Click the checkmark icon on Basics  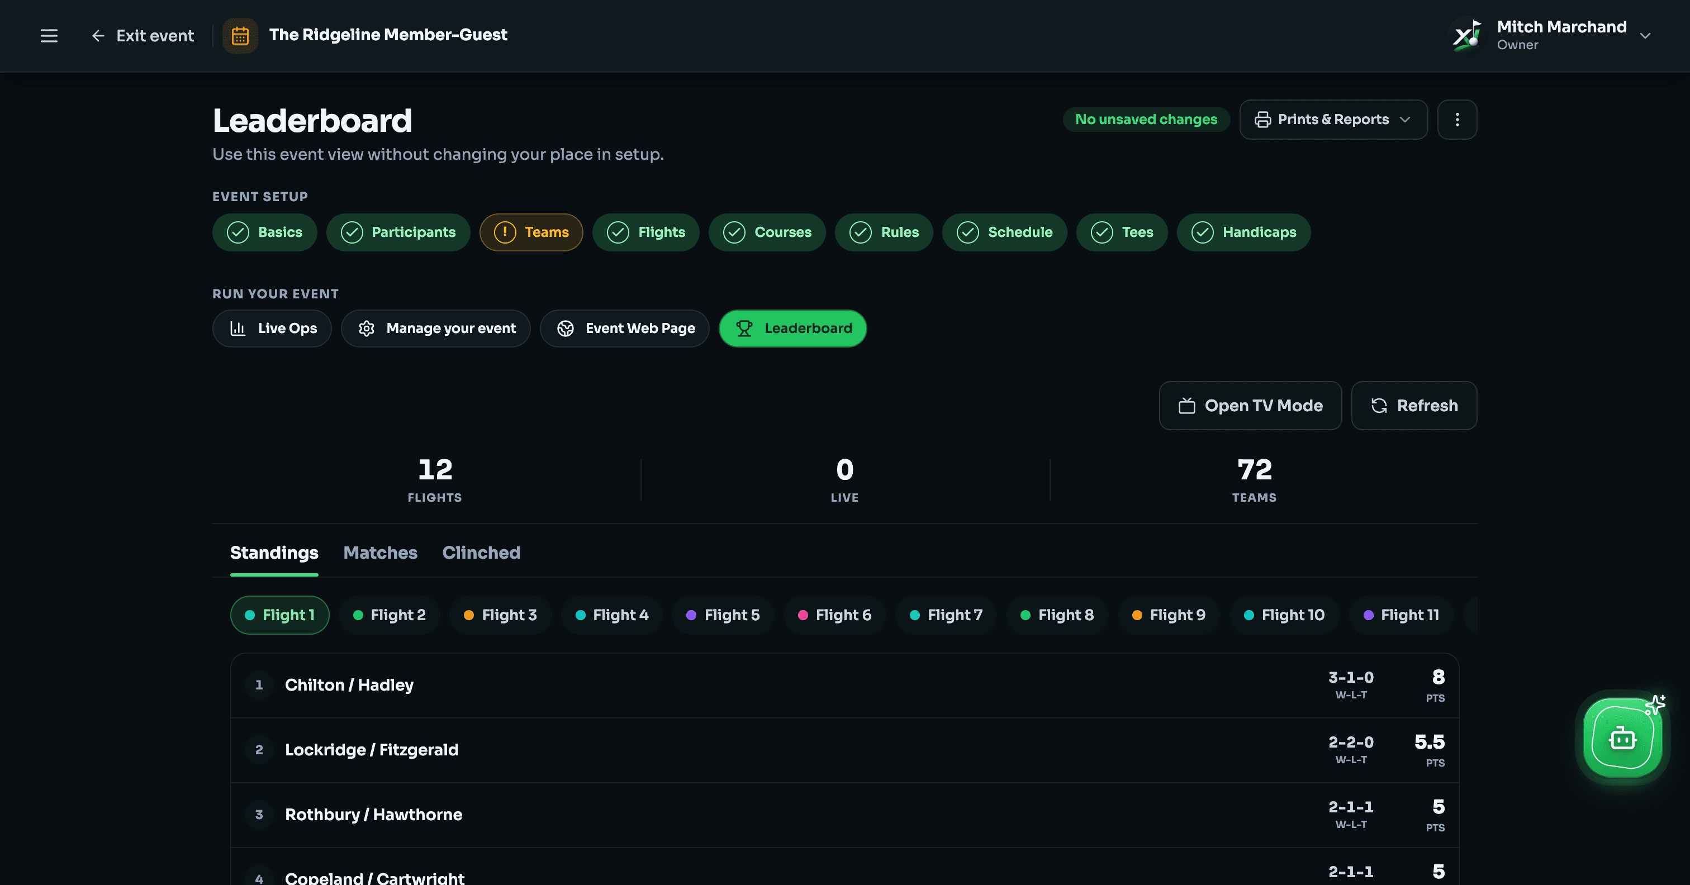(x=238, y=232)
